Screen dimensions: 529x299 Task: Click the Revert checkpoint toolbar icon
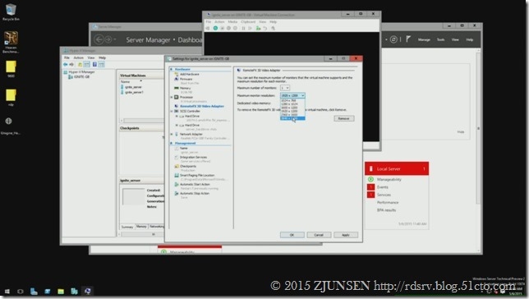265,28
